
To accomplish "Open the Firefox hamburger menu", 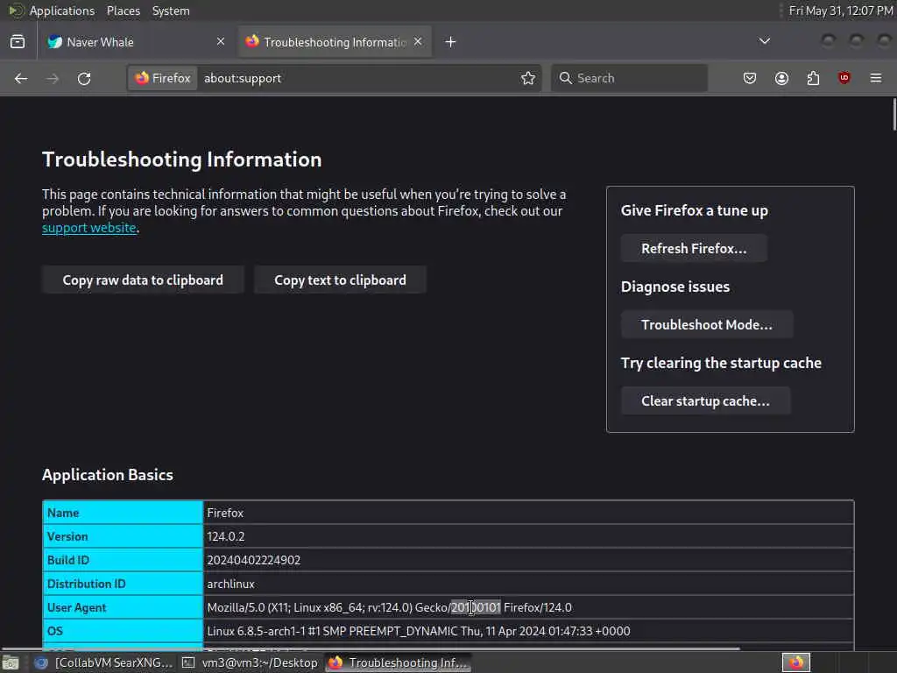I will pos(876,78).
